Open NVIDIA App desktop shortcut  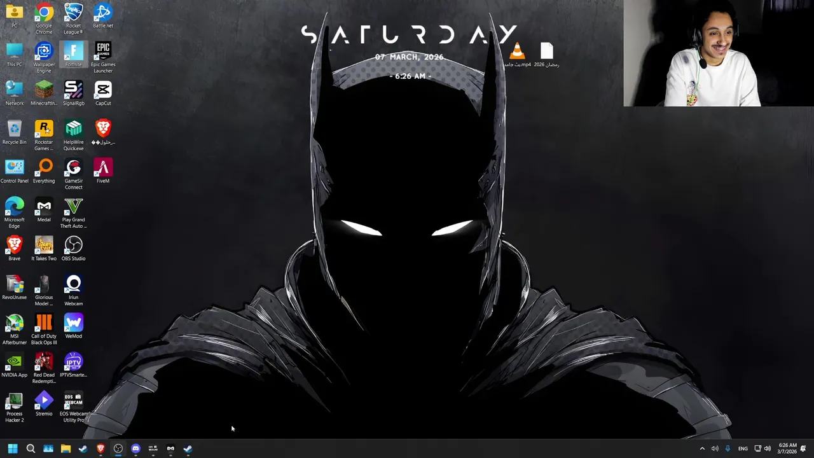(14, 366)
